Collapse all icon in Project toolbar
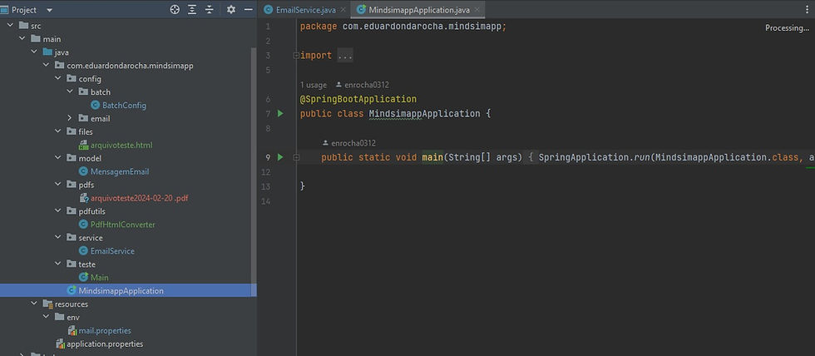Image resolution: width=815 pixels, height=356 pixels. click(210, 10)
